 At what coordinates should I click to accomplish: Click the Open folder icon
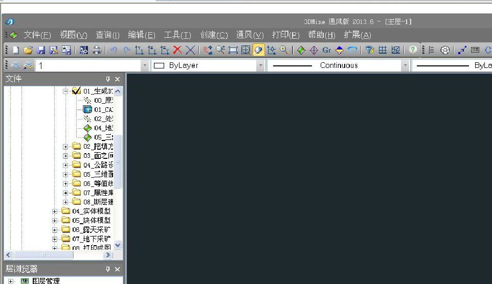(28, 50)
